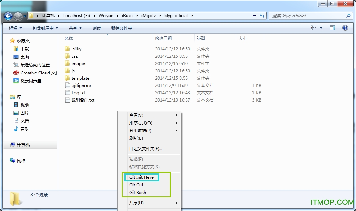Select the .silky folder icon

67,49
